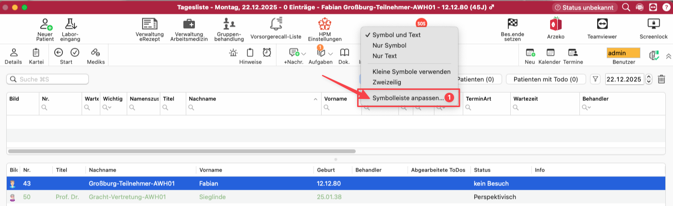The image size is (673, 206).
Task: Select 'Nur Text' in the context menu
Action: [385, 56]
